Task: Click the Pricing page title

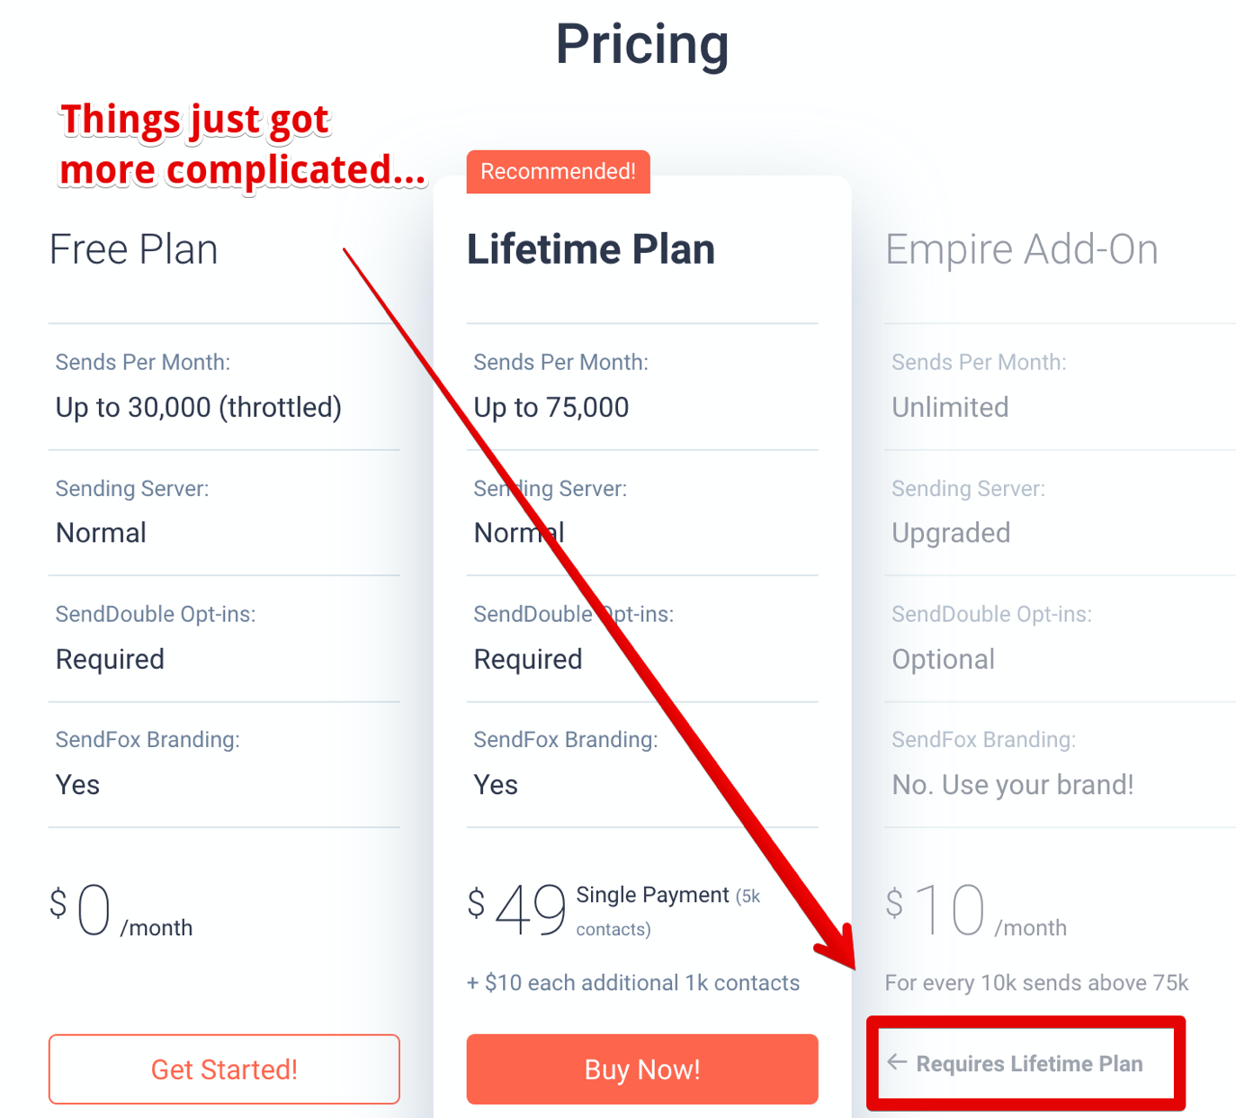Action: (642, 44)
